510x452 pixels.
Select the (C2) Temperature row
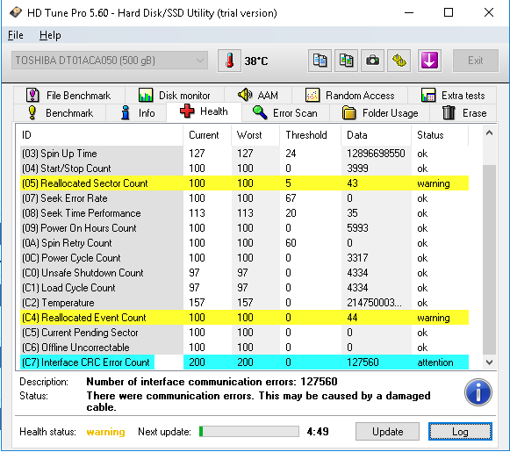click(x=244, y=303)
